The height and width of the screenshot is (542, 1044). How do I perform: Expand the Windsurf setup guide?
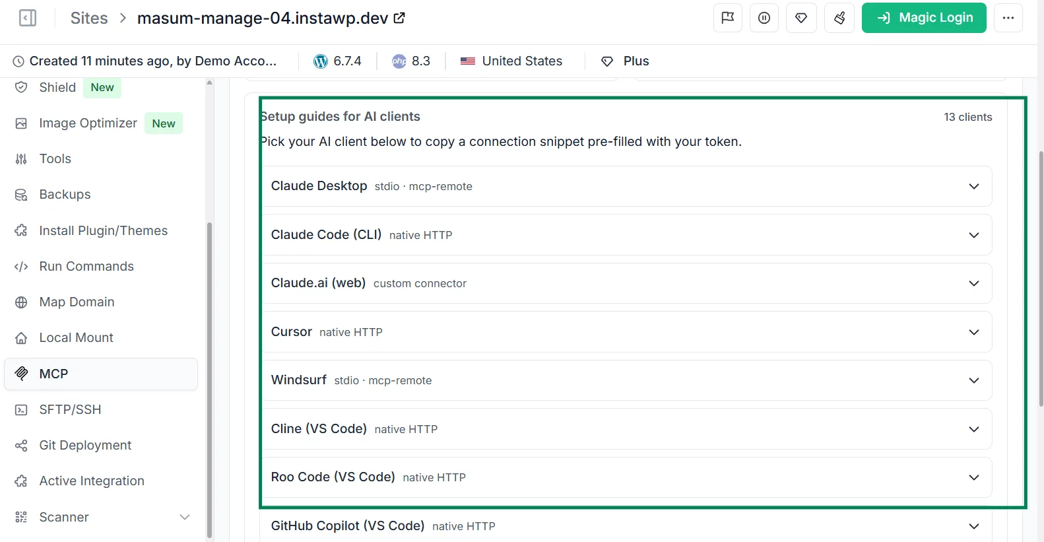(627, 380)
